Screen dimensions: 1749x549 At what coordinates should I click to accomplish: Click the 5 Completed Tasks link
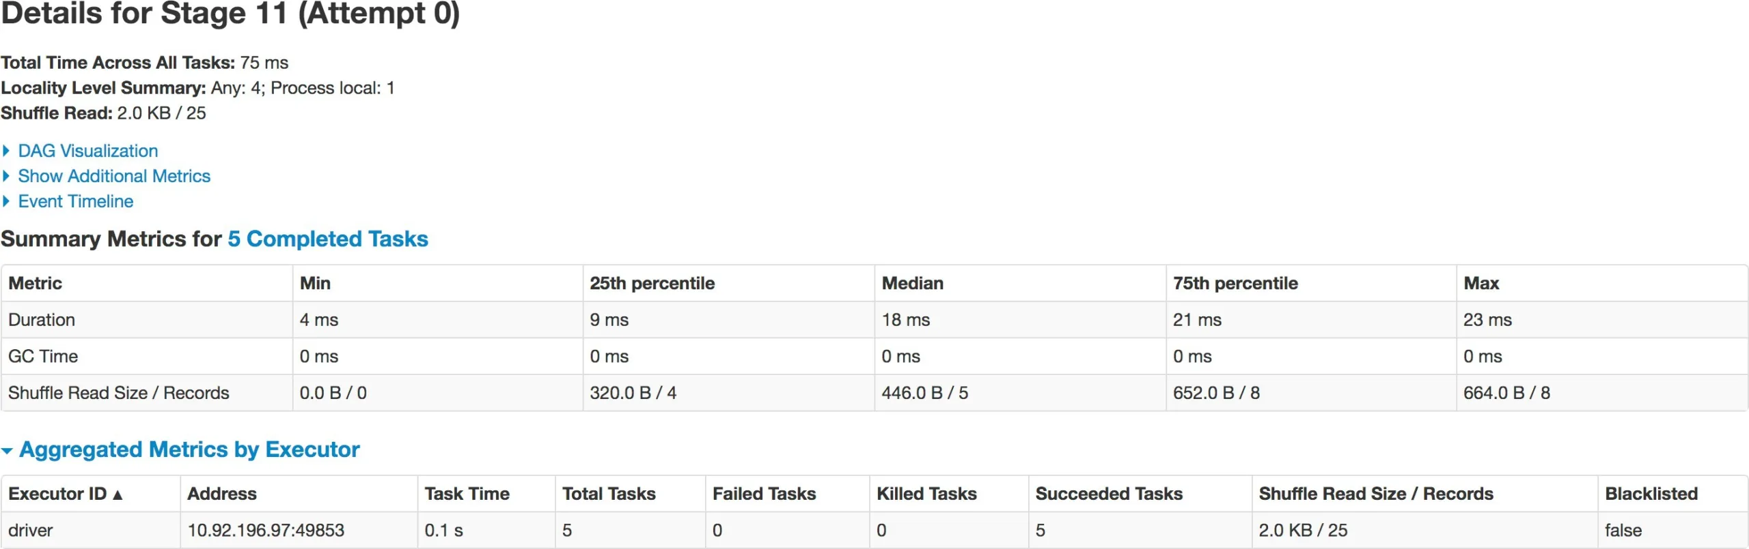tap(327, 239)
